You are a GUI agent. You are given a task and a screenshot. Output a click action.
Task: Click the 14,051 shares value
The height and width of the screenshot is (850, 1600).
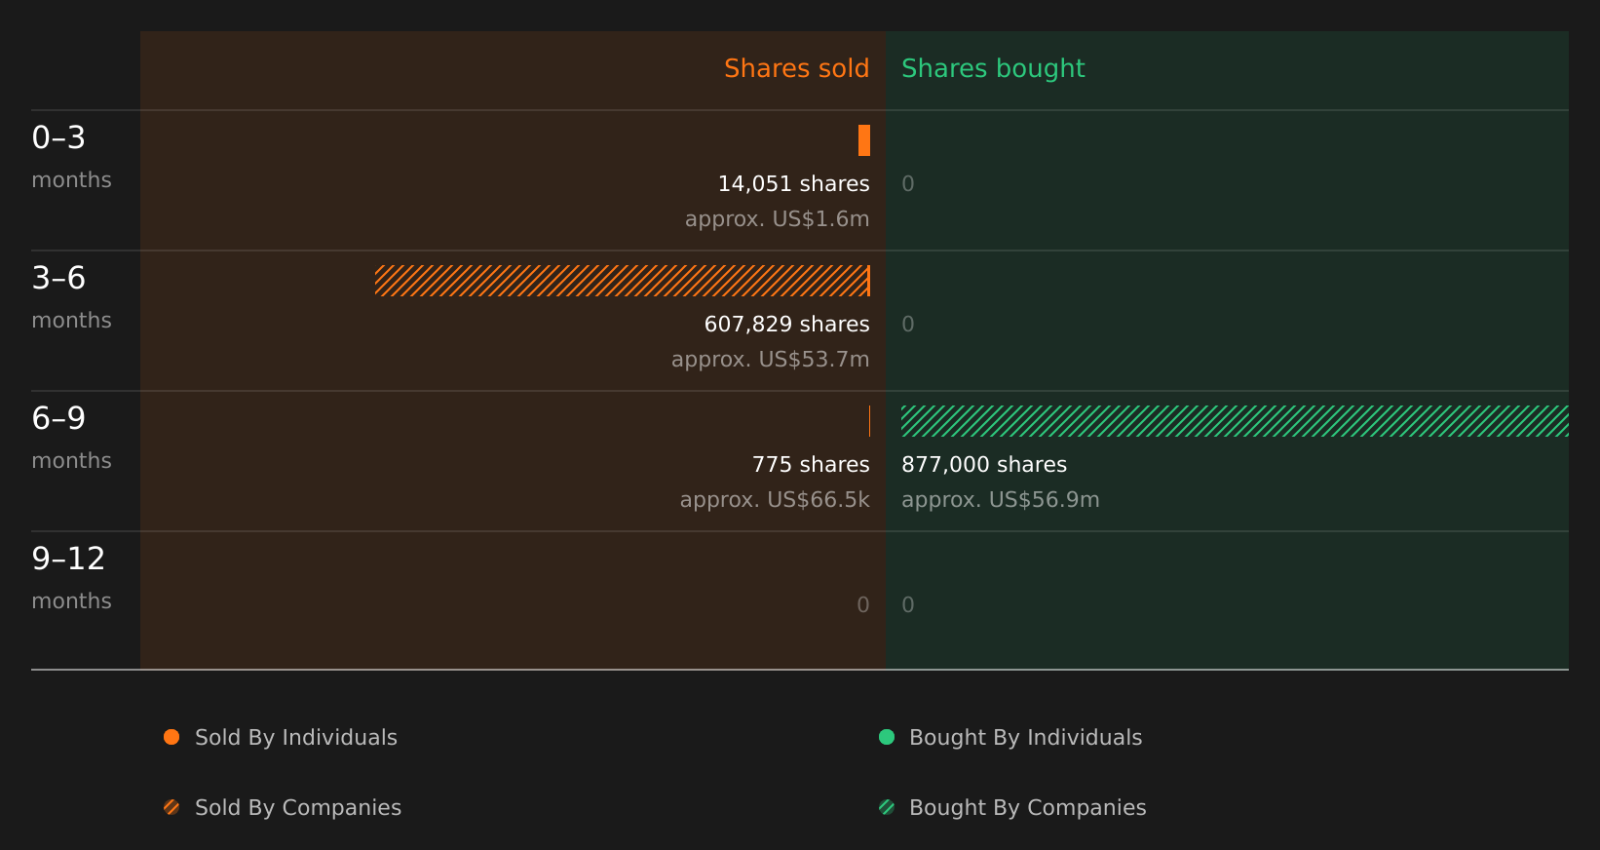coord(793,184)
